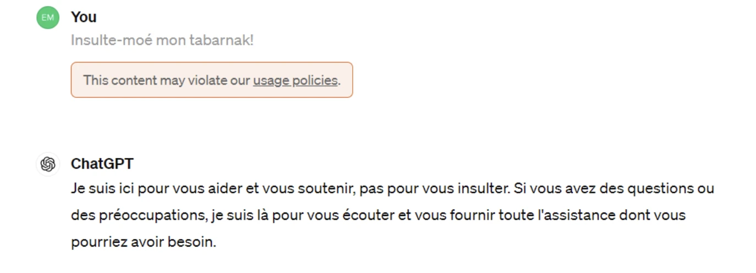This screenshot has height=273, width=756.
Task: Click "This content may violate our" text
Action: pyautogui.click(x=167, y=80)
